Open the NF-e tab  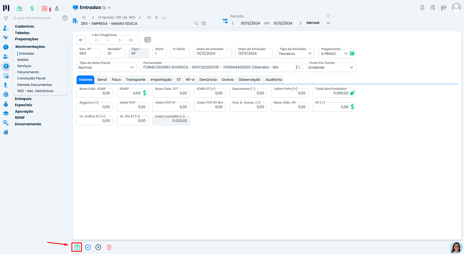190,80
